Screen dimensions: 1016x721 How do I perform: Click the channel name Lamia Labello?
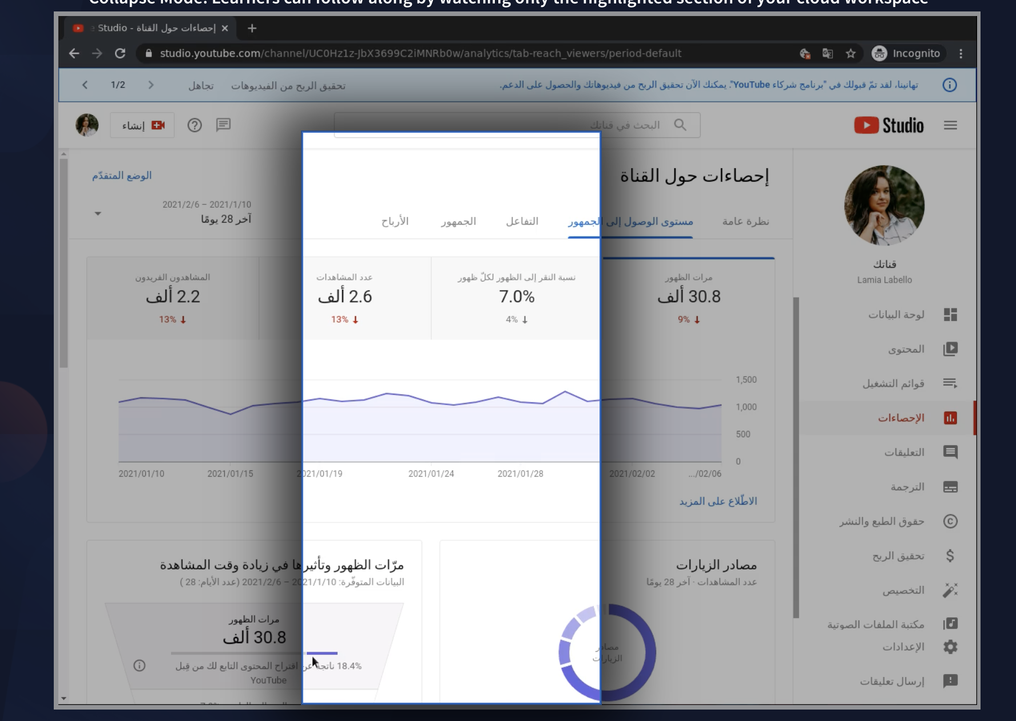pyautogui.click(x=884, y=280)
